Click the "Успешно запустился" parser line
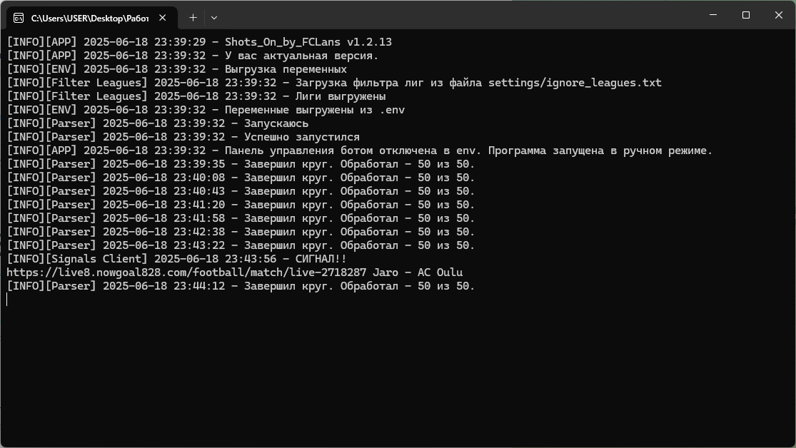 click(301, 137)
